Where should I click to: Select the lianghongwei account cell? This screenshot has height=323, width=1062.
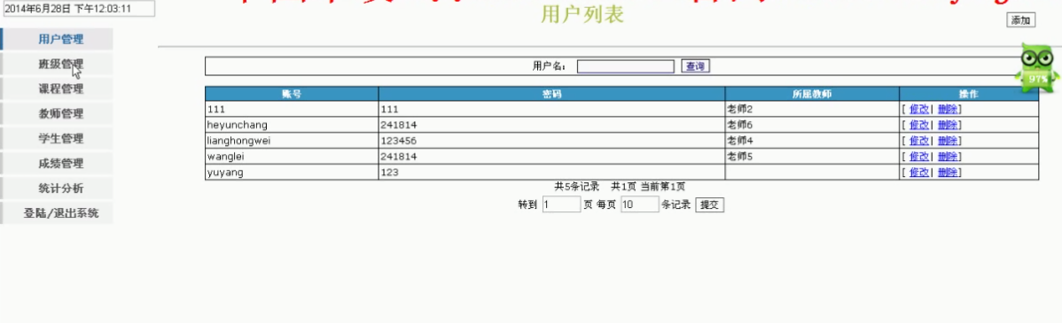(292, 141)
